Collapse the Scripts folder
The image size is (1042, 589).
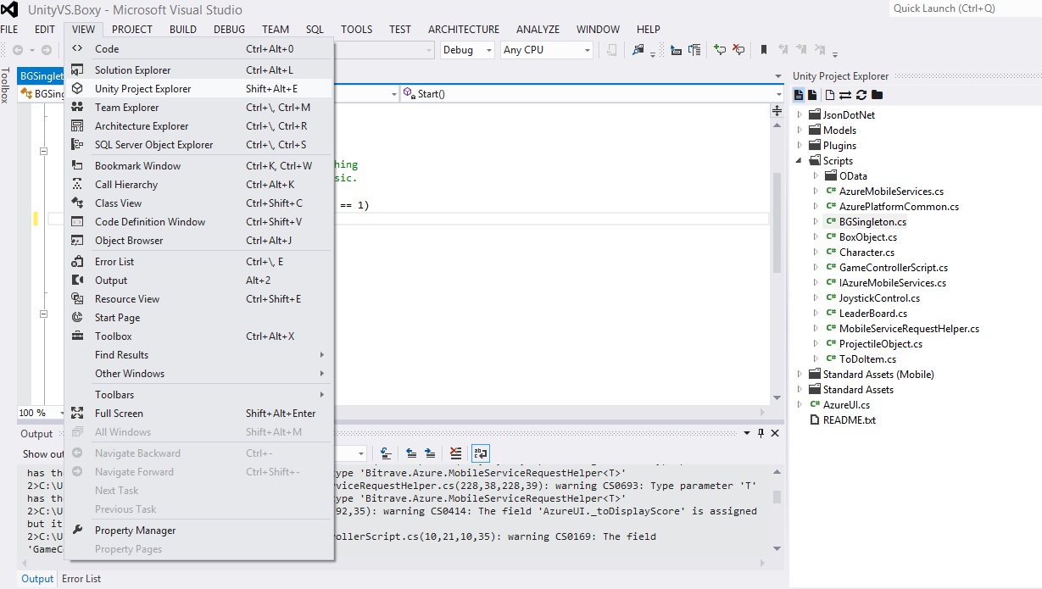[800, 161]
